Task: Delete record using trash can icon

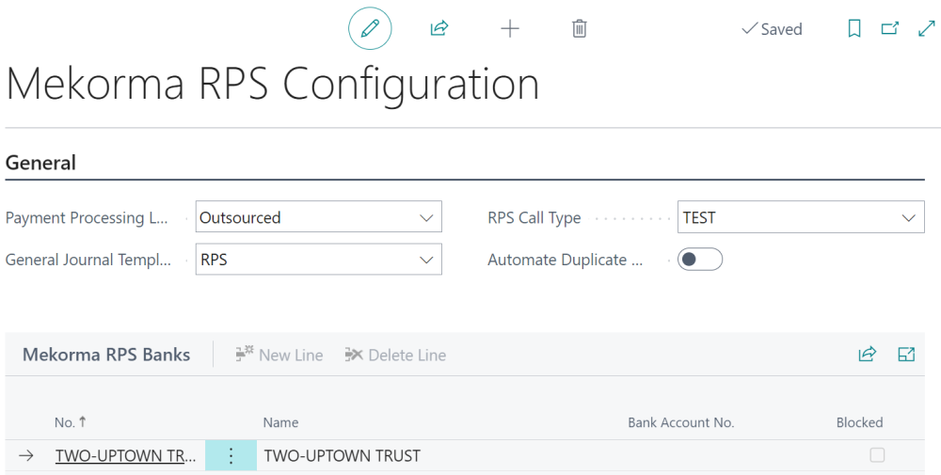Action: click(x=579, y=28)
